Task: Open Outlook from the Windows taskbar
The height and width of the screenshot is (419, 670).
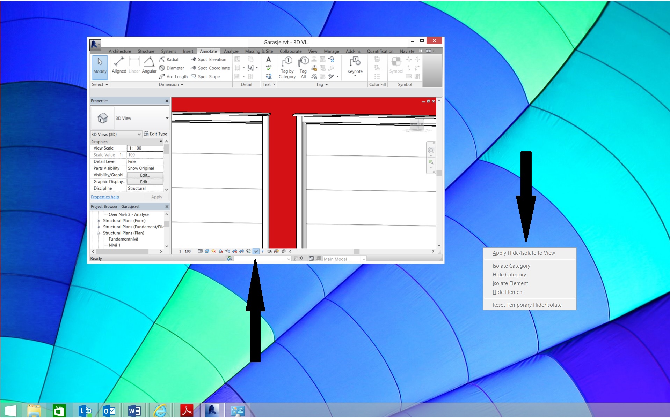Action: (x=109, y=411)
